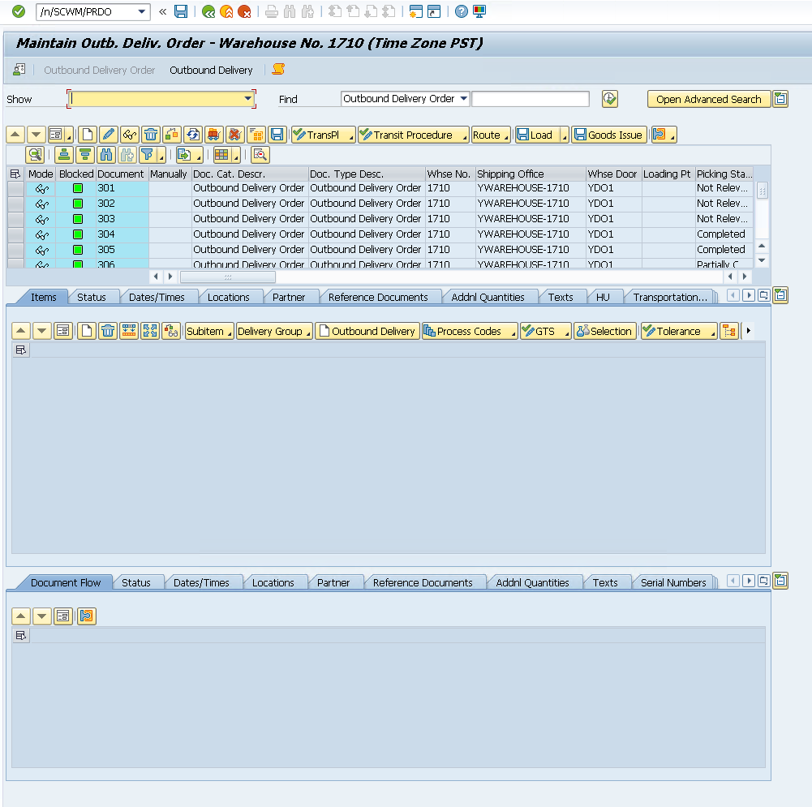Click the pencil edit icon in order toolbar

tap(108, 135)
